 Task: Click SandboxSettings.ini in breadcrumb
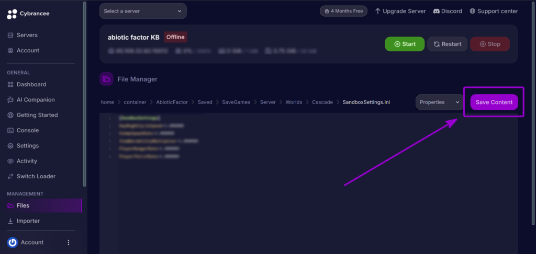coord(366,102)
